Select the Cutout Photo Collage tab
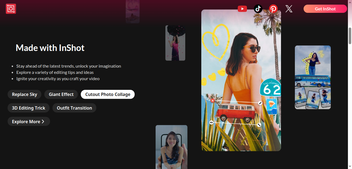 pyautogui.click(x=108, y=94)
